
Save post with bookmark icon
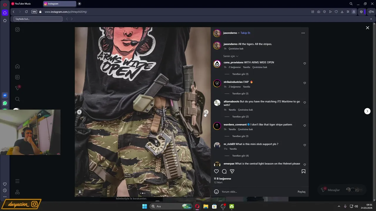point(303,171)
